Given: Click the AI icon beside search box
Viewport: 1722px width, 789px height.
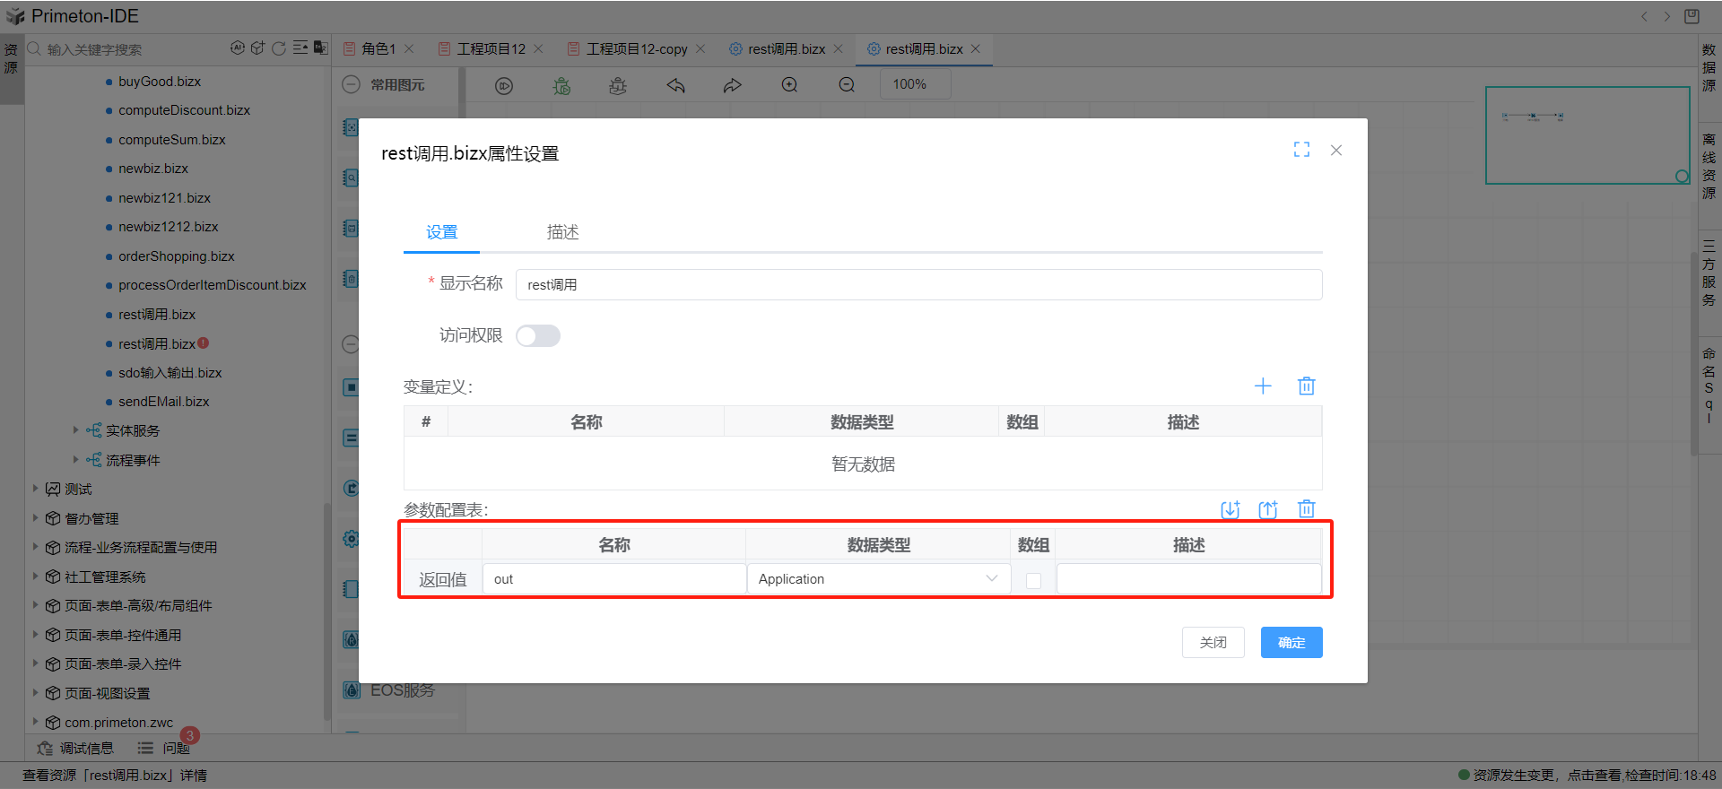Looking at the screenshot, I should point(238,48).
